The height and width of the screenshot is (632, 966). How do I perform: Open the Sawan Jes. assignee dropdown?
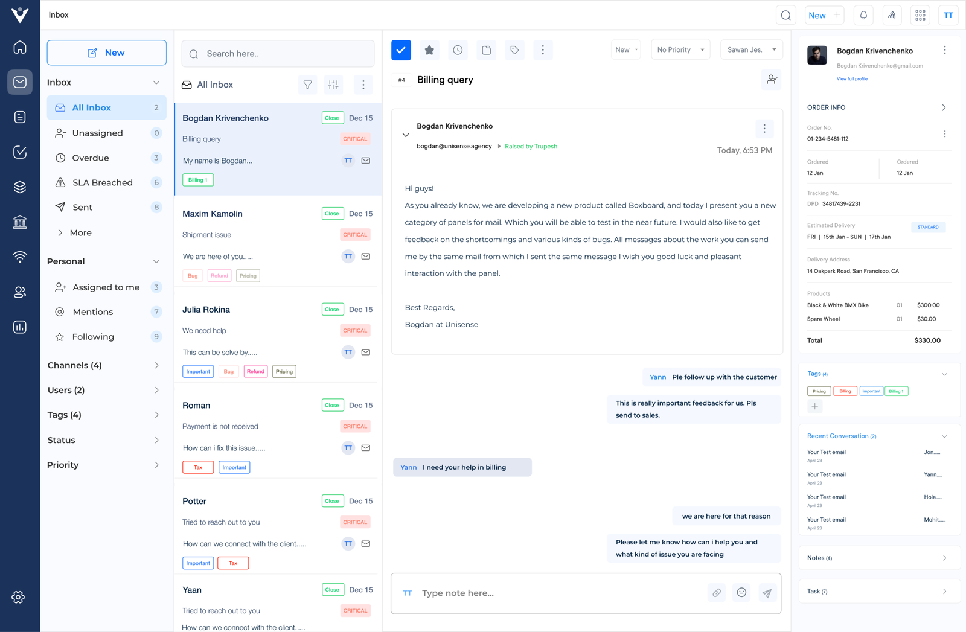coord(751,50)
